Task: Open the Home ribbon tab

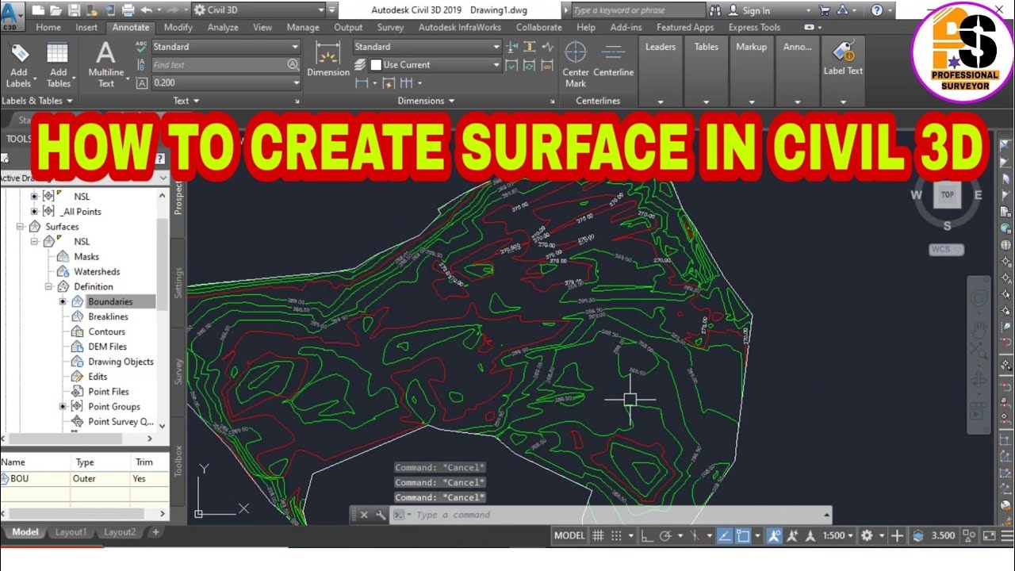Action: tap(48, 27)
